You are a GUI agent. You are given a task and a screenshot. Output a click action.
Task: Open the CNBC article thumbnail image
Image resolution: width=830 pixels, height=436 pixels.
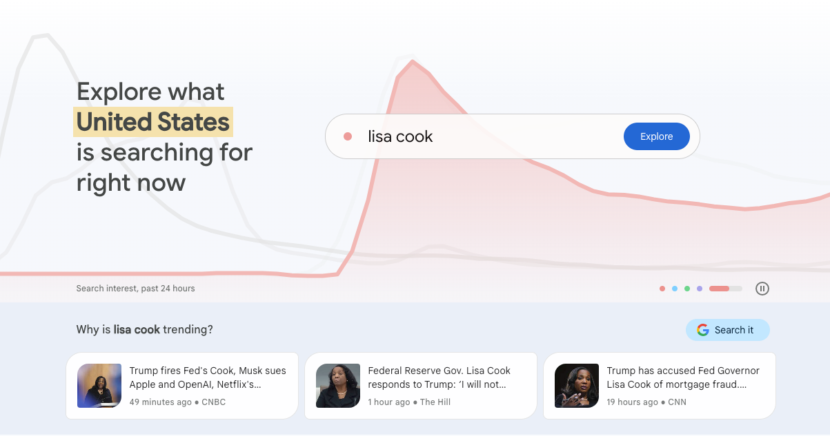click(99, 386)
